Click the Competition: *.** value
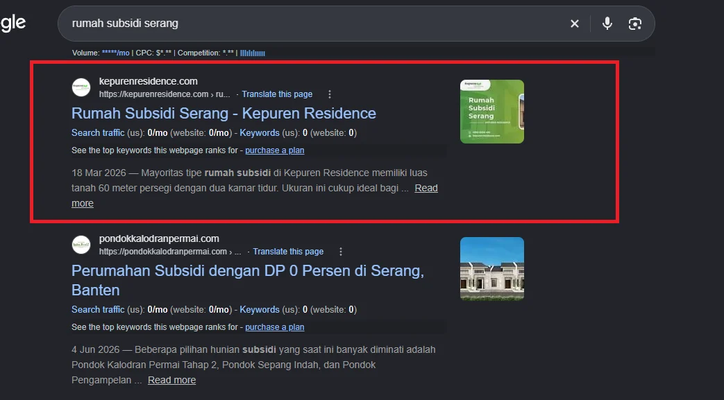This screenshot has width=724, height=400. 205,53
